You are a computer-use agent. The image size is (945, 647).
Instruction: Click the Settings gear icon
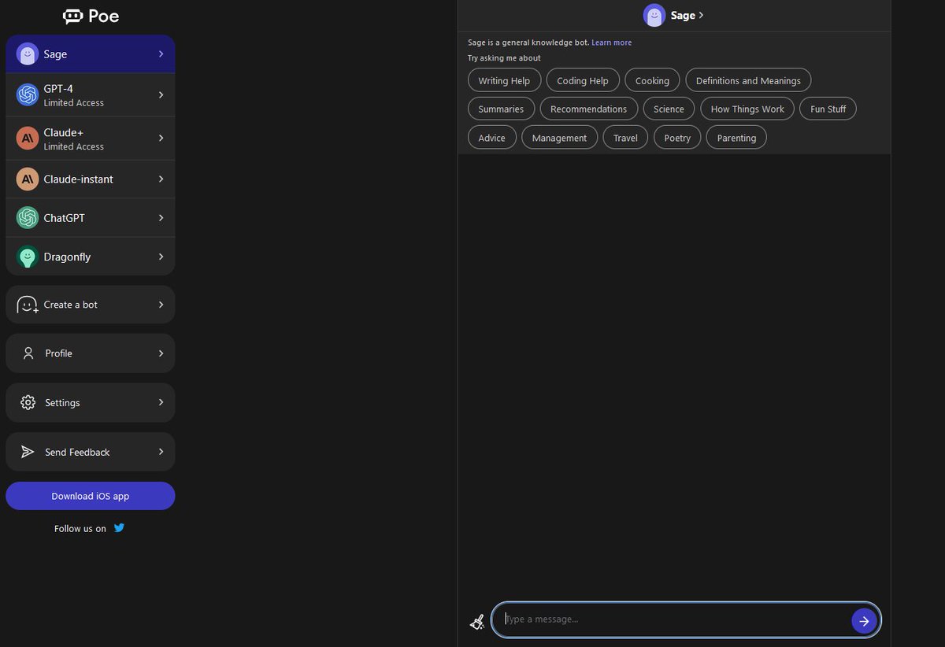[x=28, y=402]
